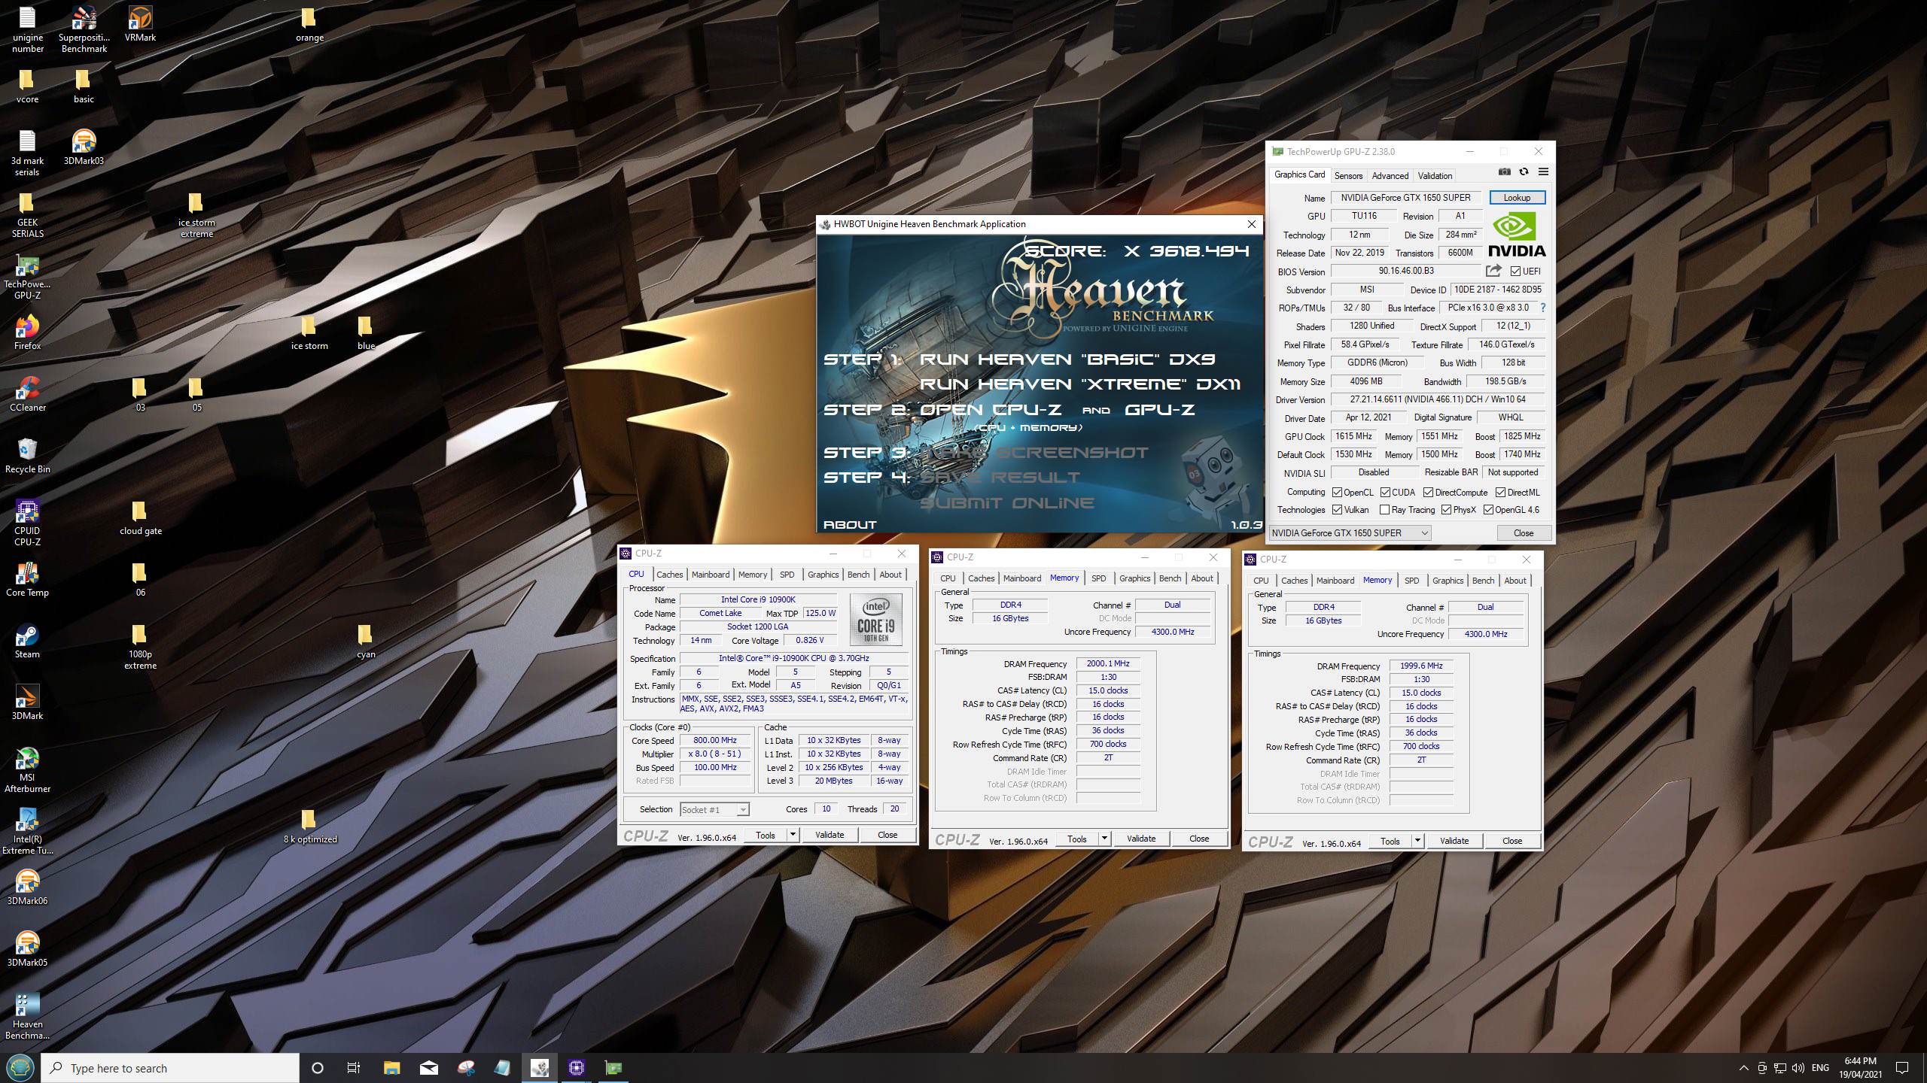This screenshot has height=1083, width=1927.
Task: Toggle the PhysX checkbox
Action: click(1446, 510)
